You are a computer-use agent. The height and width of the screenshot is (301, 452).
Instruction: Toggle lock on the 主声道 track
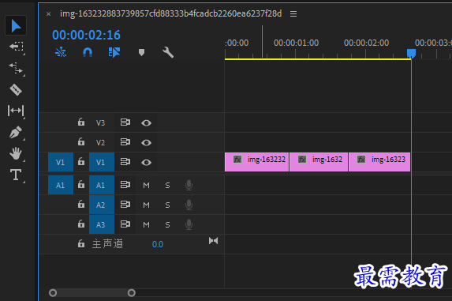[x=81, y=244]
